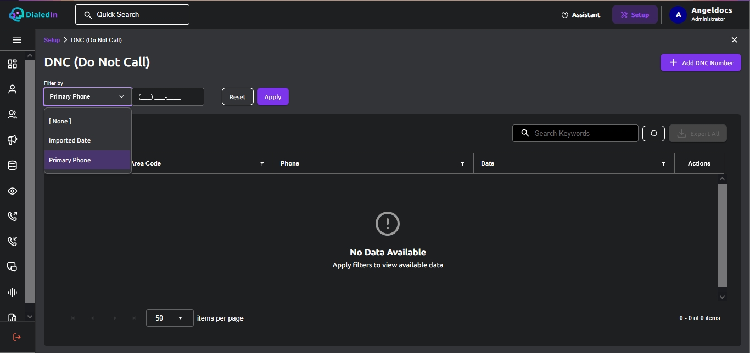This screenshot has width=750, height=353.
Task: Click the '0 - 0 of 0 items' text
Action: click(x=699, y=318)
